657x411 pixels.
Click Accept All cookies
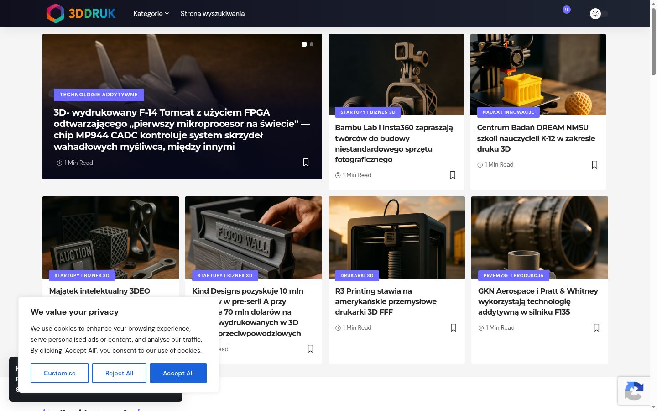[x=178, y=373]
